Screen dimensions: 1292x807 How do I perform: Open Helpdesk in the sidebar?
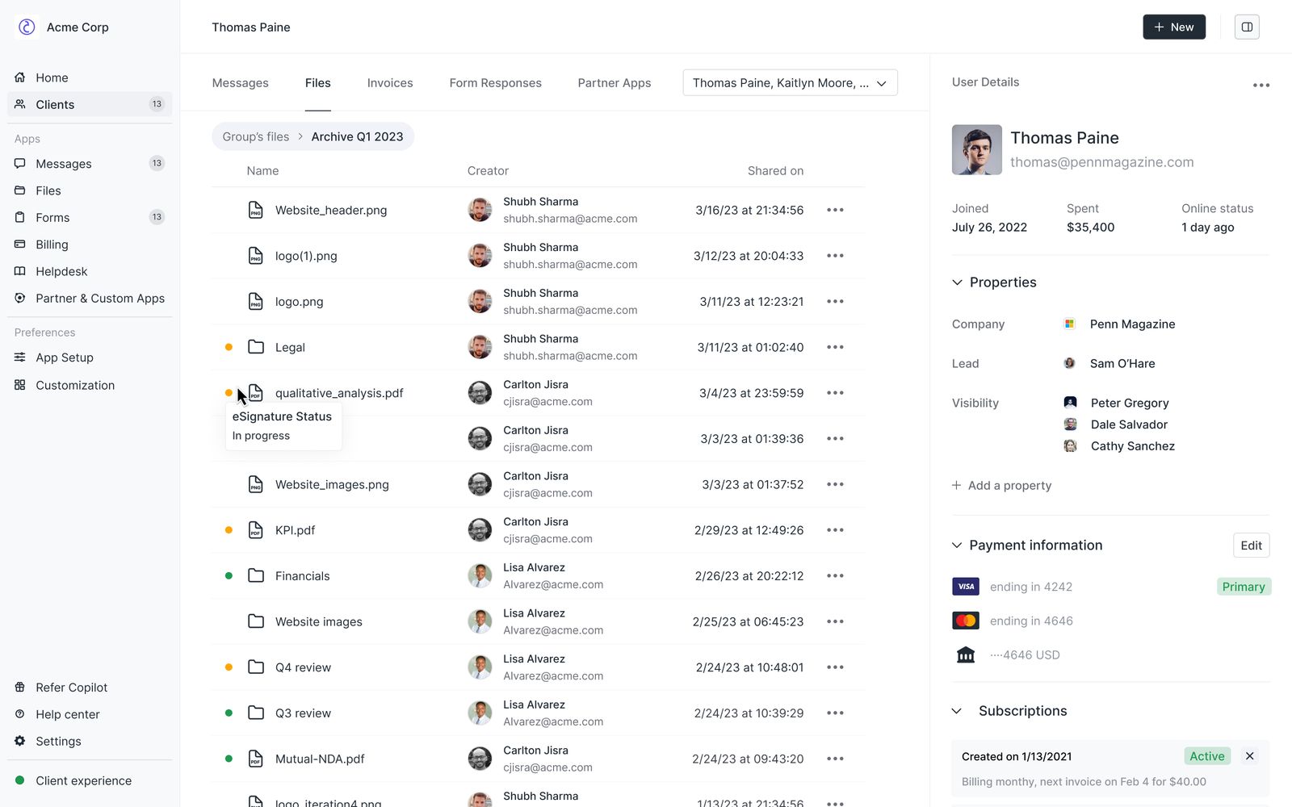[x=61, y=271]
